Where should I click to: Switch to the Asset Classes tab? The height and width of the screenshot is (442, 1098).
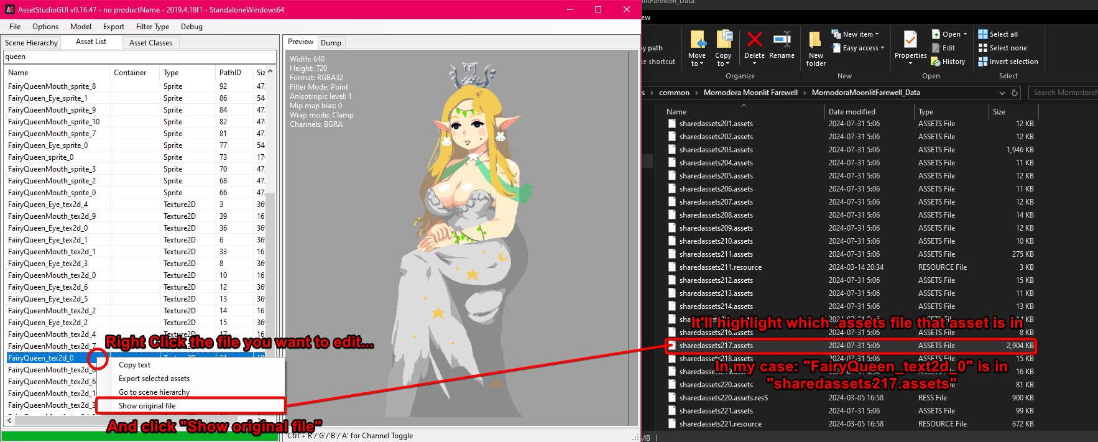pyautogui.click(x=150, y=43)
